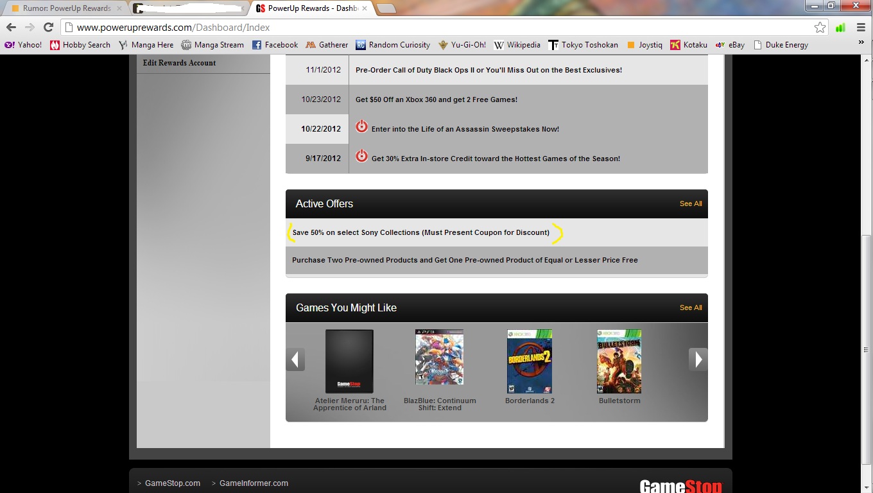Screen dimensions: 873x493
Task: Click the power icon beside the 30% Extra Credit message
Action: 361,156
